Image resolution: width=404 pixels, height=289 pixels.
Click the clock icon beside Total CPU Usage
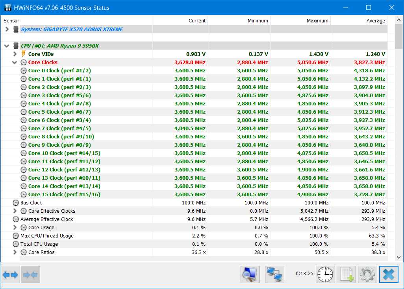coord(16,244)
